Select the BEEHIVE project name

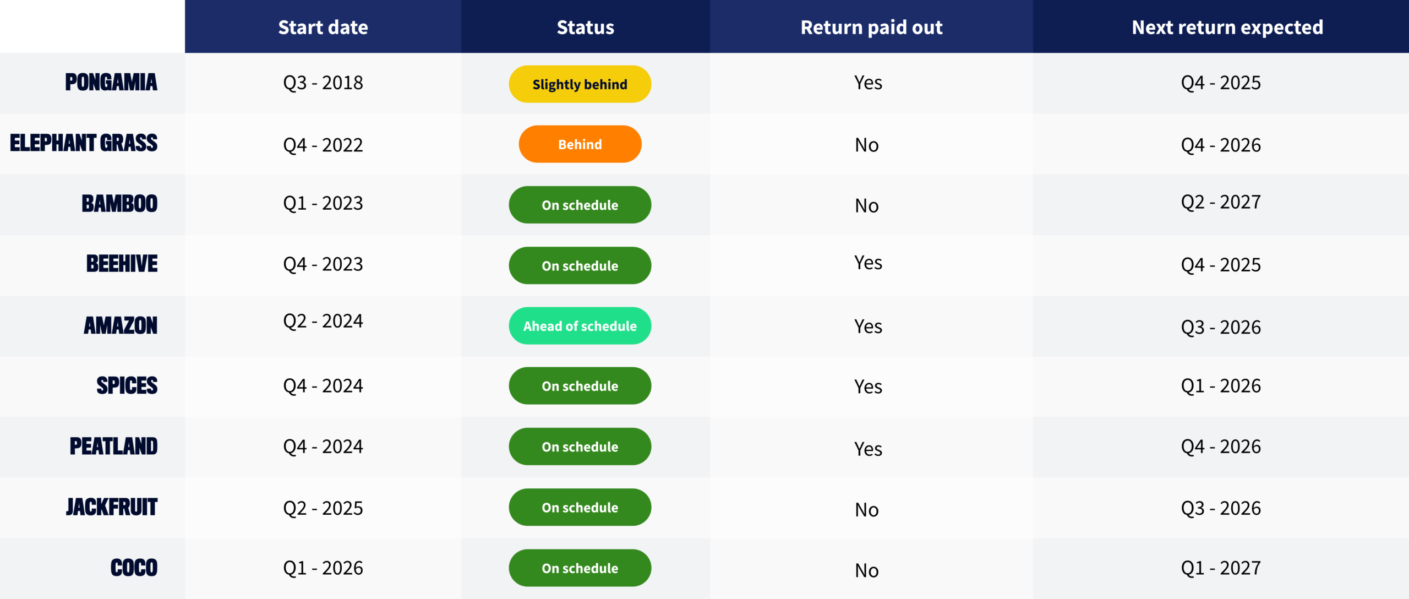point(122,264)
